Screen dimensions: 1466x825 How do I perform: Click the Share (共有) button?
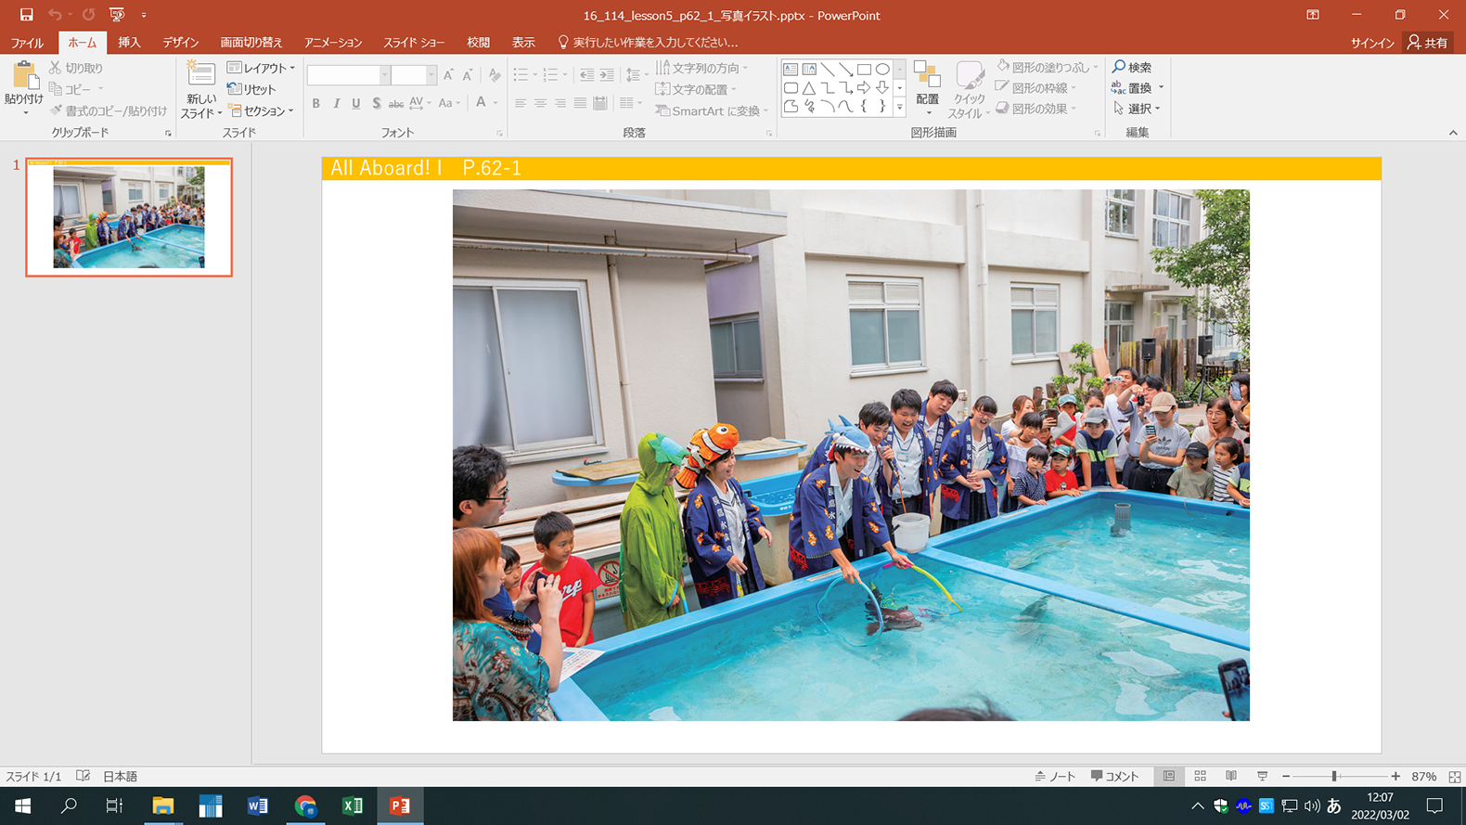pos(1427,43)
